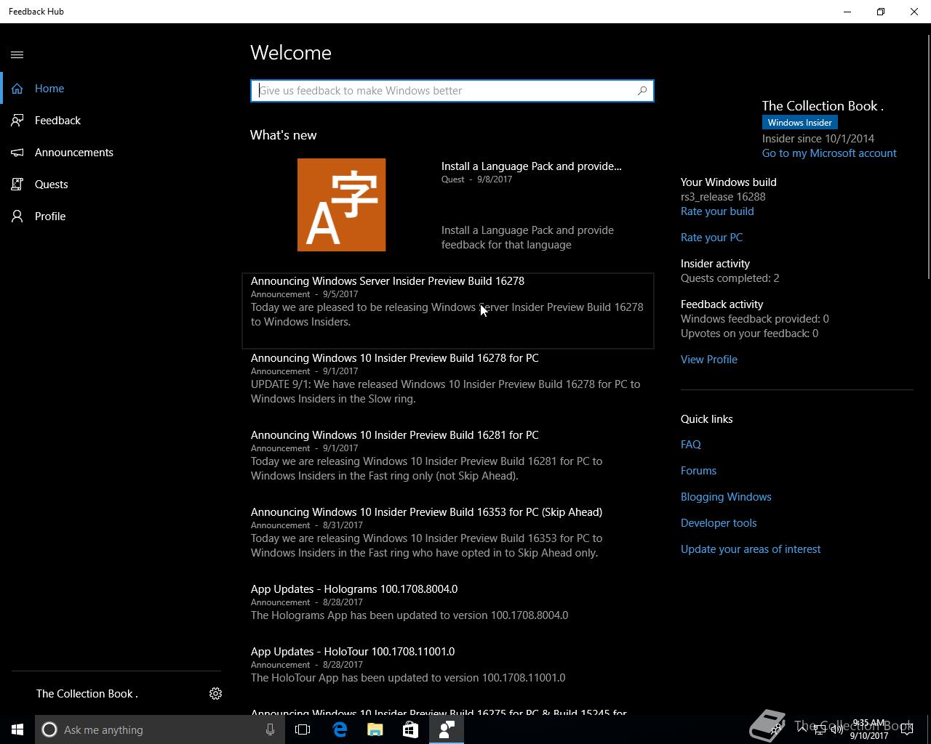Click the Ask me anything search box

click(159, 729)
